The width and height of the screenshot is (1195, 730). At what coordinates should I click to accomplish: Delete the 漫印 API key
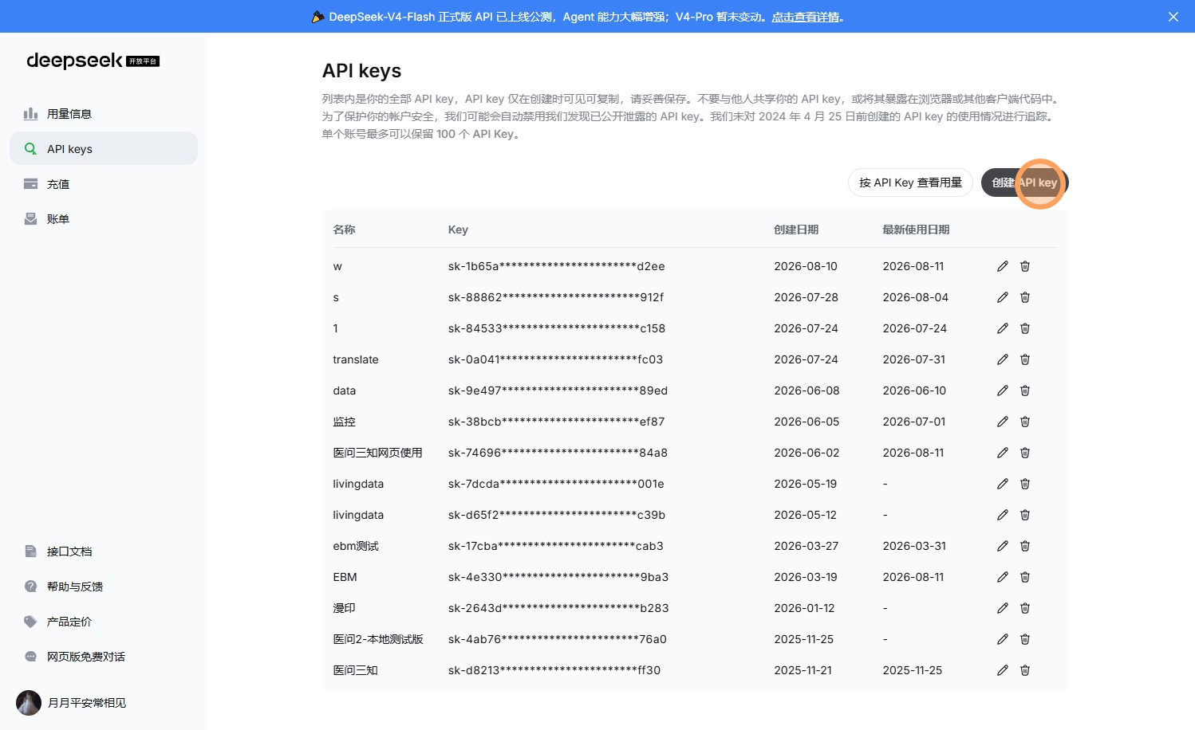[1025, 608]
